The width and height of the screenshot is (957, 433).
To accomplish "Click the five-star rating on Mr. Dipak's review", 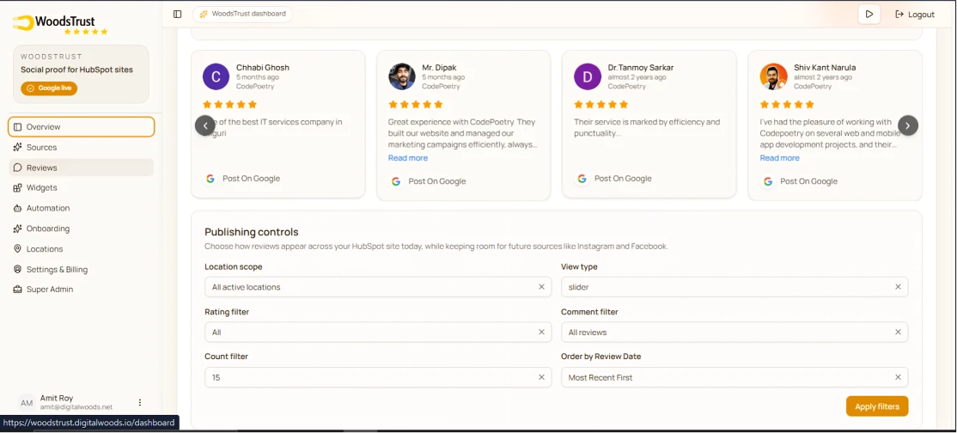I will tap(415, 105).
